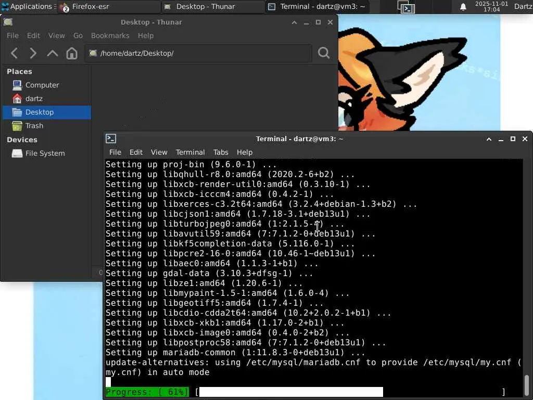Click Dartz user menu in top panel
The width and height of the screenshot is (533, 400).
click(523, 6)
